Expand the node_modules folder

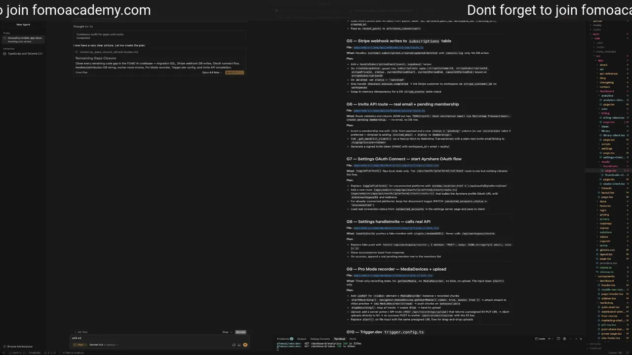[606, 51]
